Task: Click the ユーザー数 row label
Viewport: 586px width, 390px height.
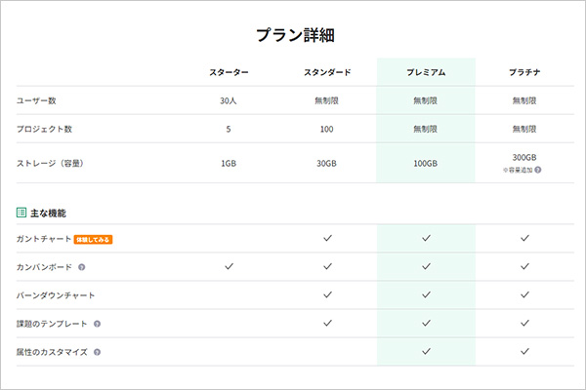Action: 36,100
